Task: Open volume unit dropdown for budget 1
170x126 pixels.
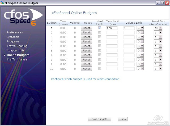Action: [140, 28]
